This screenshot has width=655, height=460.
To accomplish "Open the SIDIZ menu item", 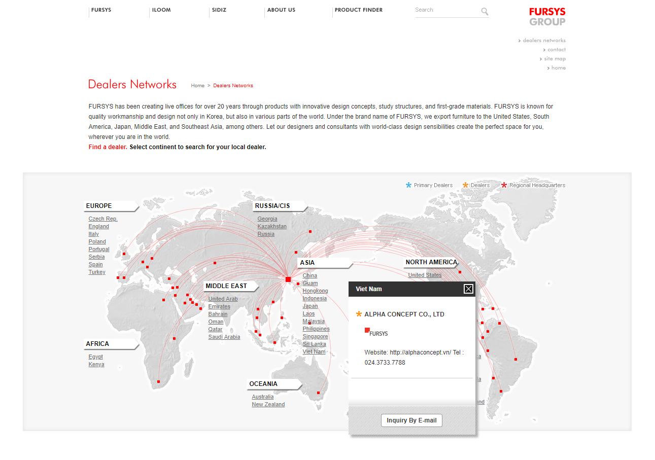I will 219,10.
